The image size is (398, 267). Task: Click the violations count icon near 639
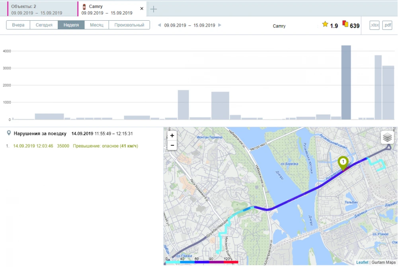(345, 25)
